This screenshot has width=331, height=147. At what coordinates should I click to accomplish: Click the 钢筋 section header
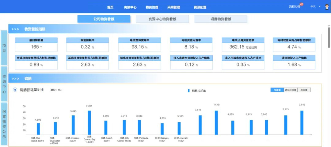tap(28, 79)
